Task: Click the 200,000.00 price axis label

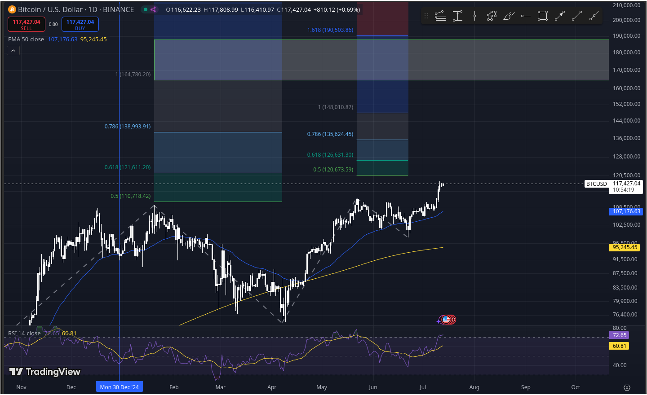Action: click(627, 20)
